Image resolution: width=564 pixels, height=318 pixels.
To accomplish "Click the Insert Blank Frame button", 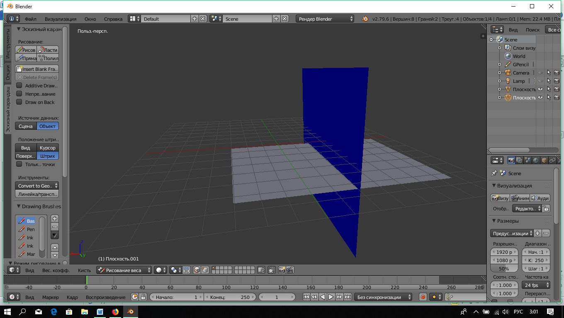I will point(37,69).
